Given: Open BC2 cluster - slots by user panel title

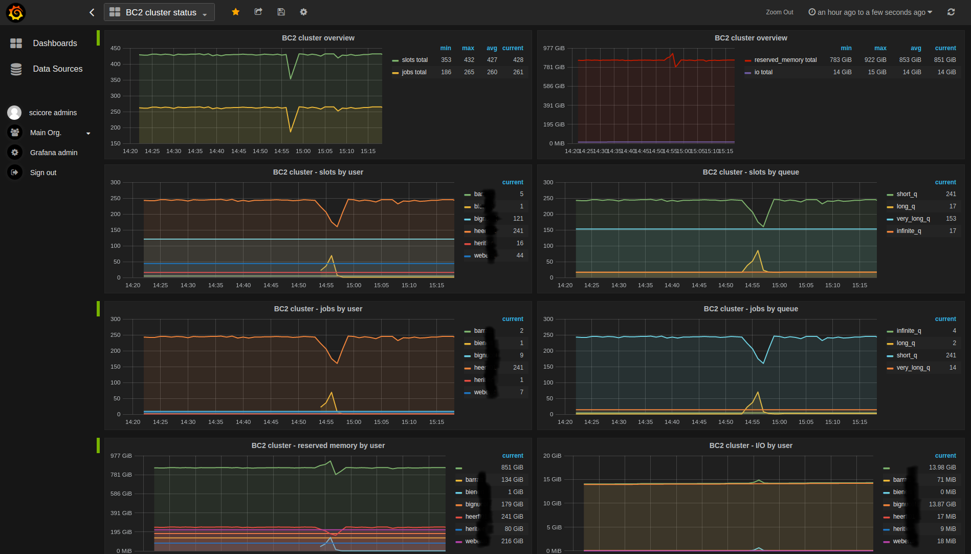Looking at the screenshot, I should point(318,172).
